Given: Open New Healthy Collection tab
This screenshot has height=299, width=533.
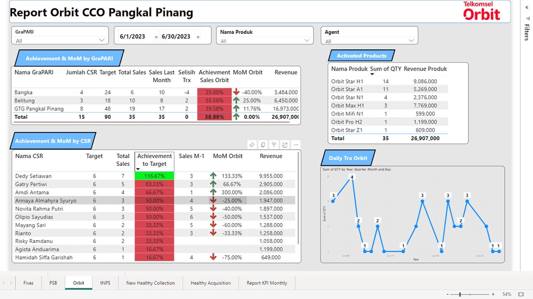Looking at the screenshot, I should [x=150, y=283].
